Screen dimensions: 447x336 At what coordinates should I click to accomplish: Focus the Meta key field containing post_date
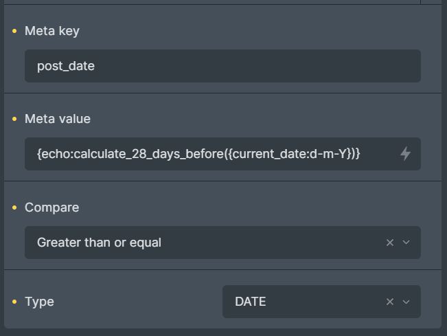point(222,66)
